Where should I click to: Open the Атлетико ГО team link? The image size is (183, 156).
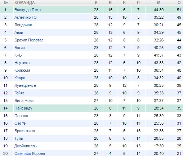coord(26,17)
